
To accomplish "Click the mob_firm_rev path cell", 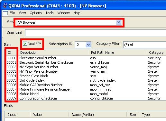I will [x=101, y=89].
